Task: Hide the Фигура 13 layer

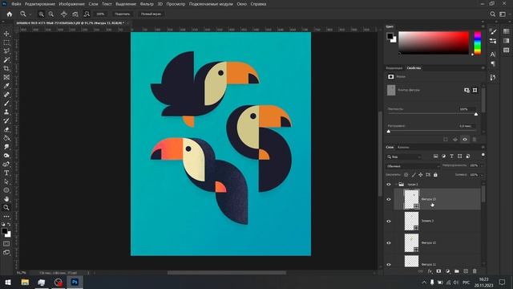Action: point(389,199)
